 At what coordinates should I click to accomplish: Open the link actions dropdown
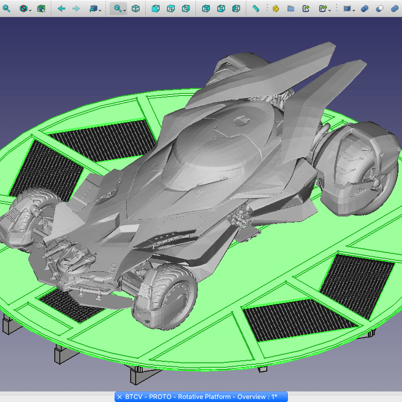point(330,10)
